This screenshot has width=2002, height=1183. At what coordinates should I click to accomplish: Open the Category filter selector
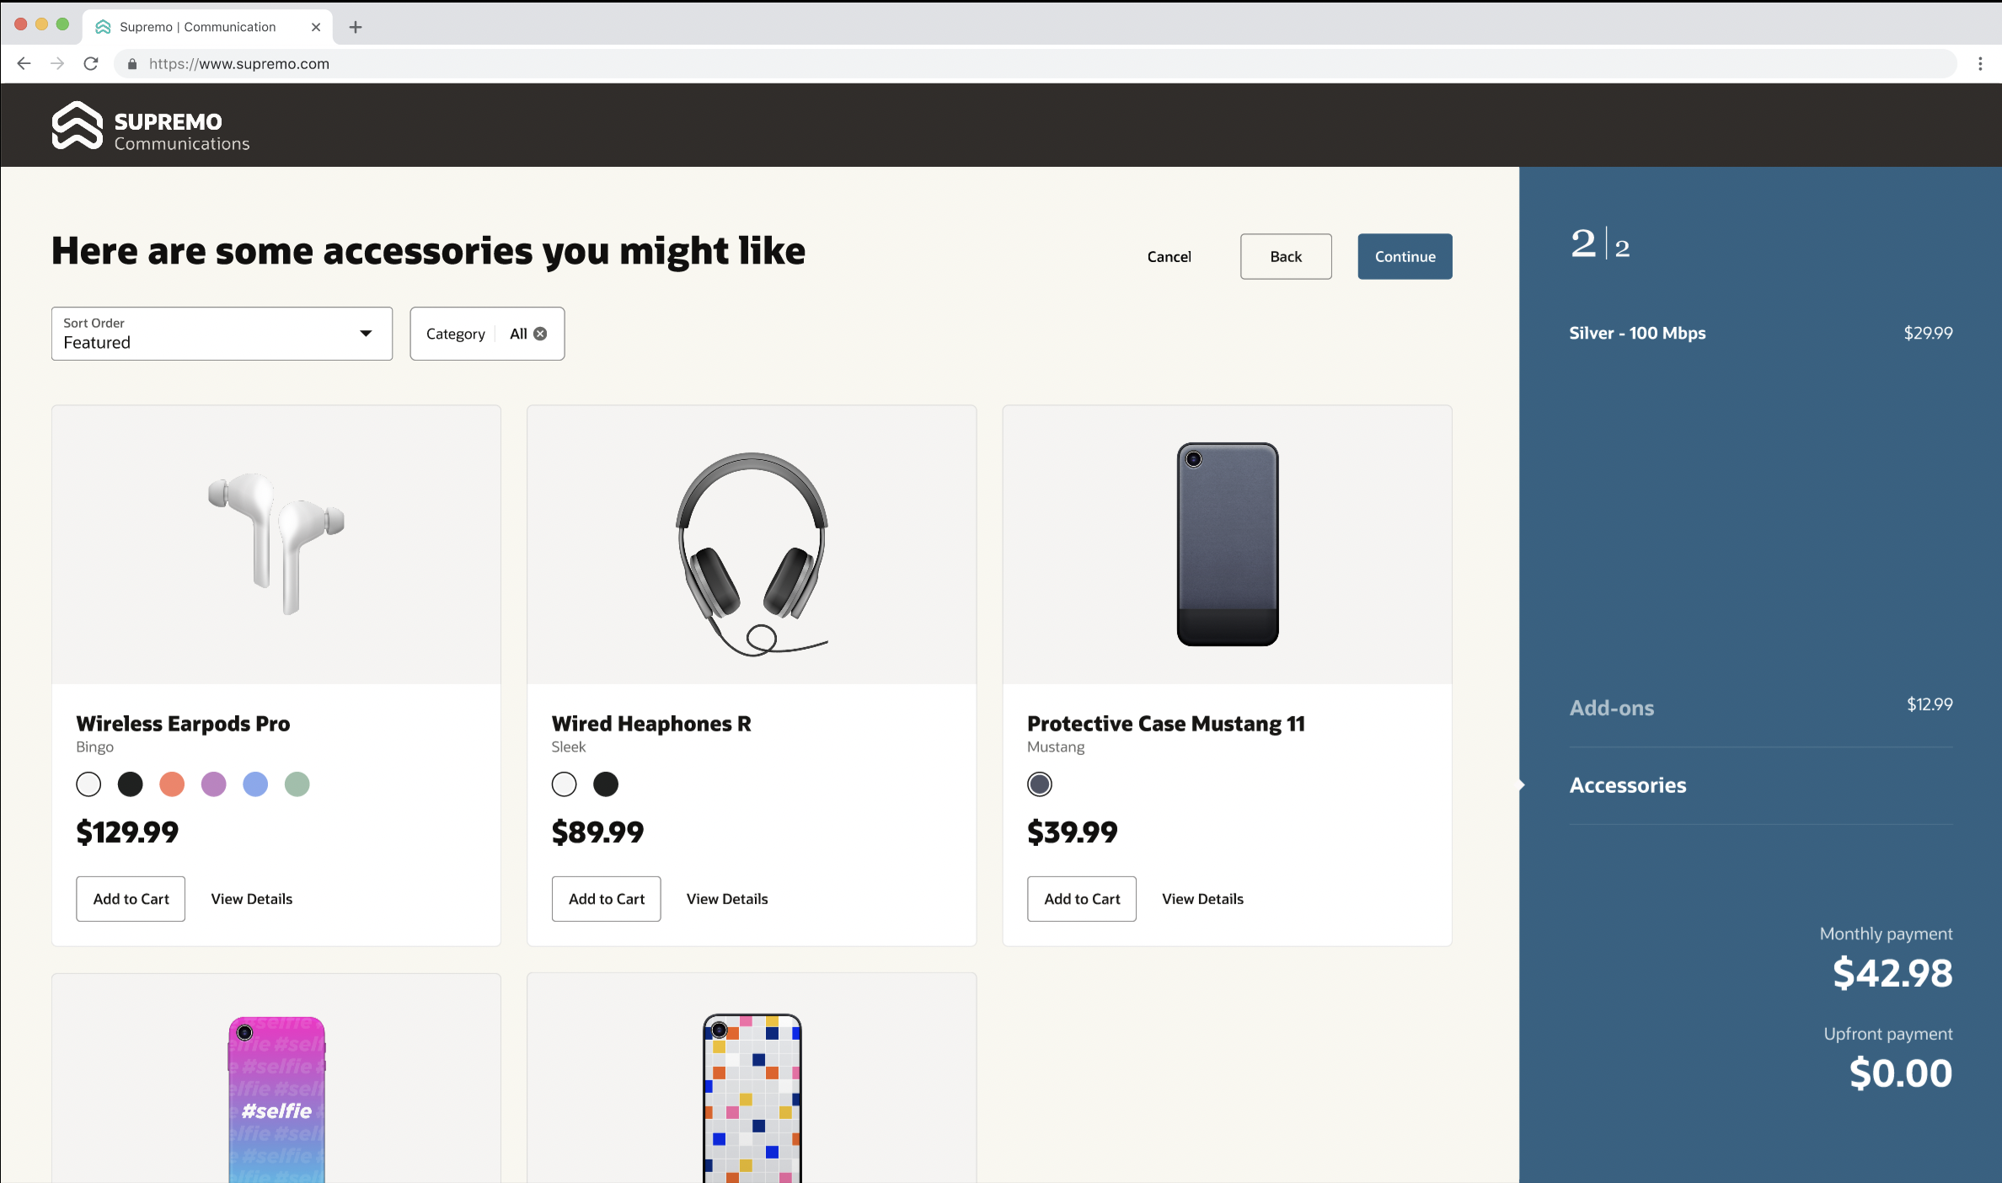(456, 334)
